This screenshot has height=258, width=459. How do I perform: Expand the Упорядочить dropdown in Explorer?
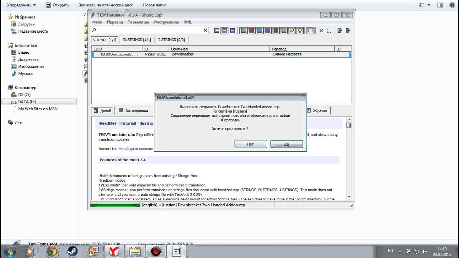(22, 5)
